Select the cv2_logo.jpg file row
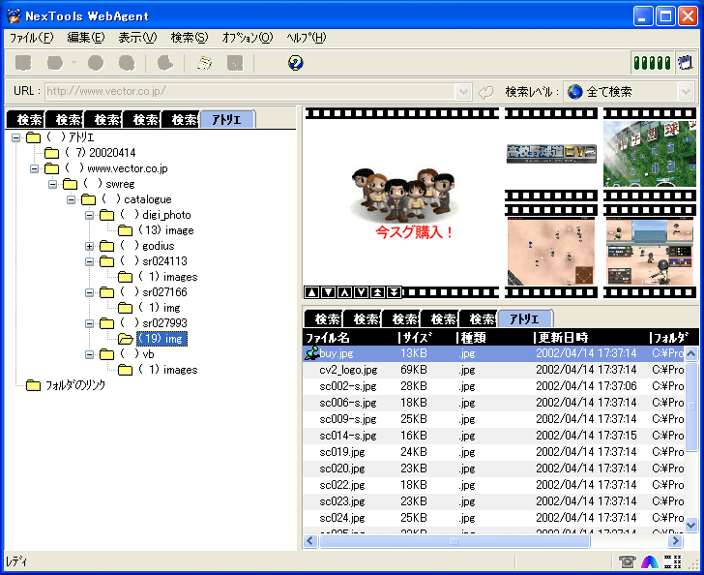 click(494, 370)
